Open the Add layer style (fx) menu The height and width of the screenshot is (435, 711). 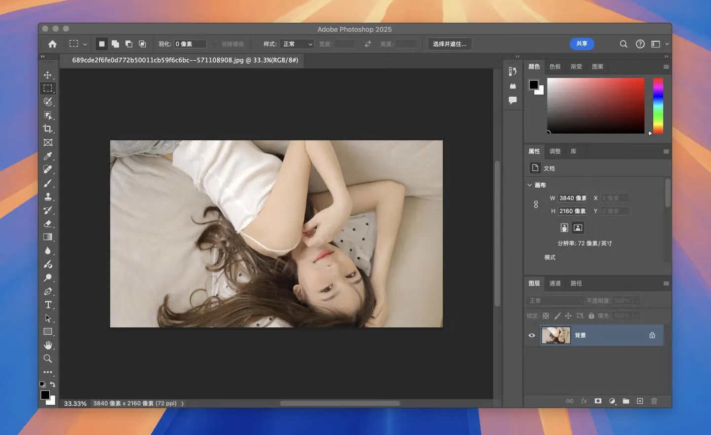[584, 401]
